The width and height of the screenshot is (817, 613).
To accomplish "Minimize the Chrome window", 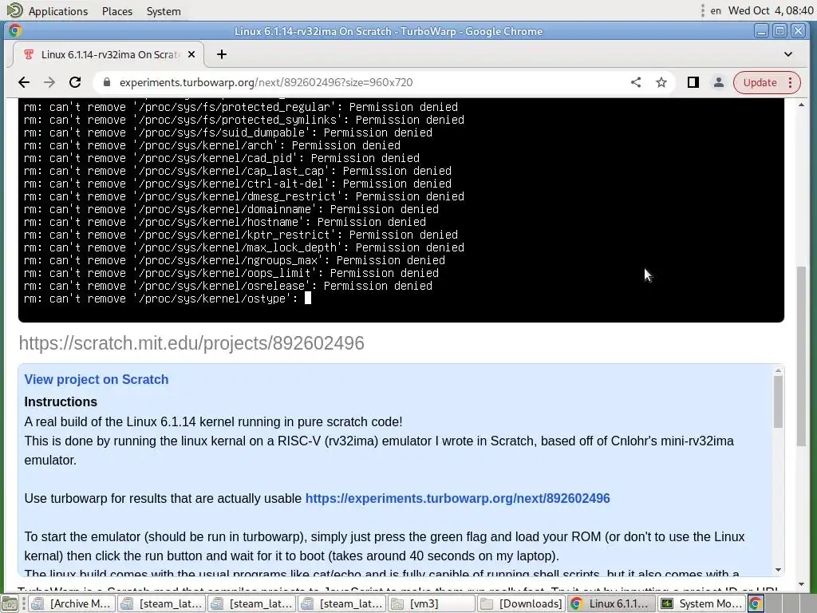I will 761,31.
